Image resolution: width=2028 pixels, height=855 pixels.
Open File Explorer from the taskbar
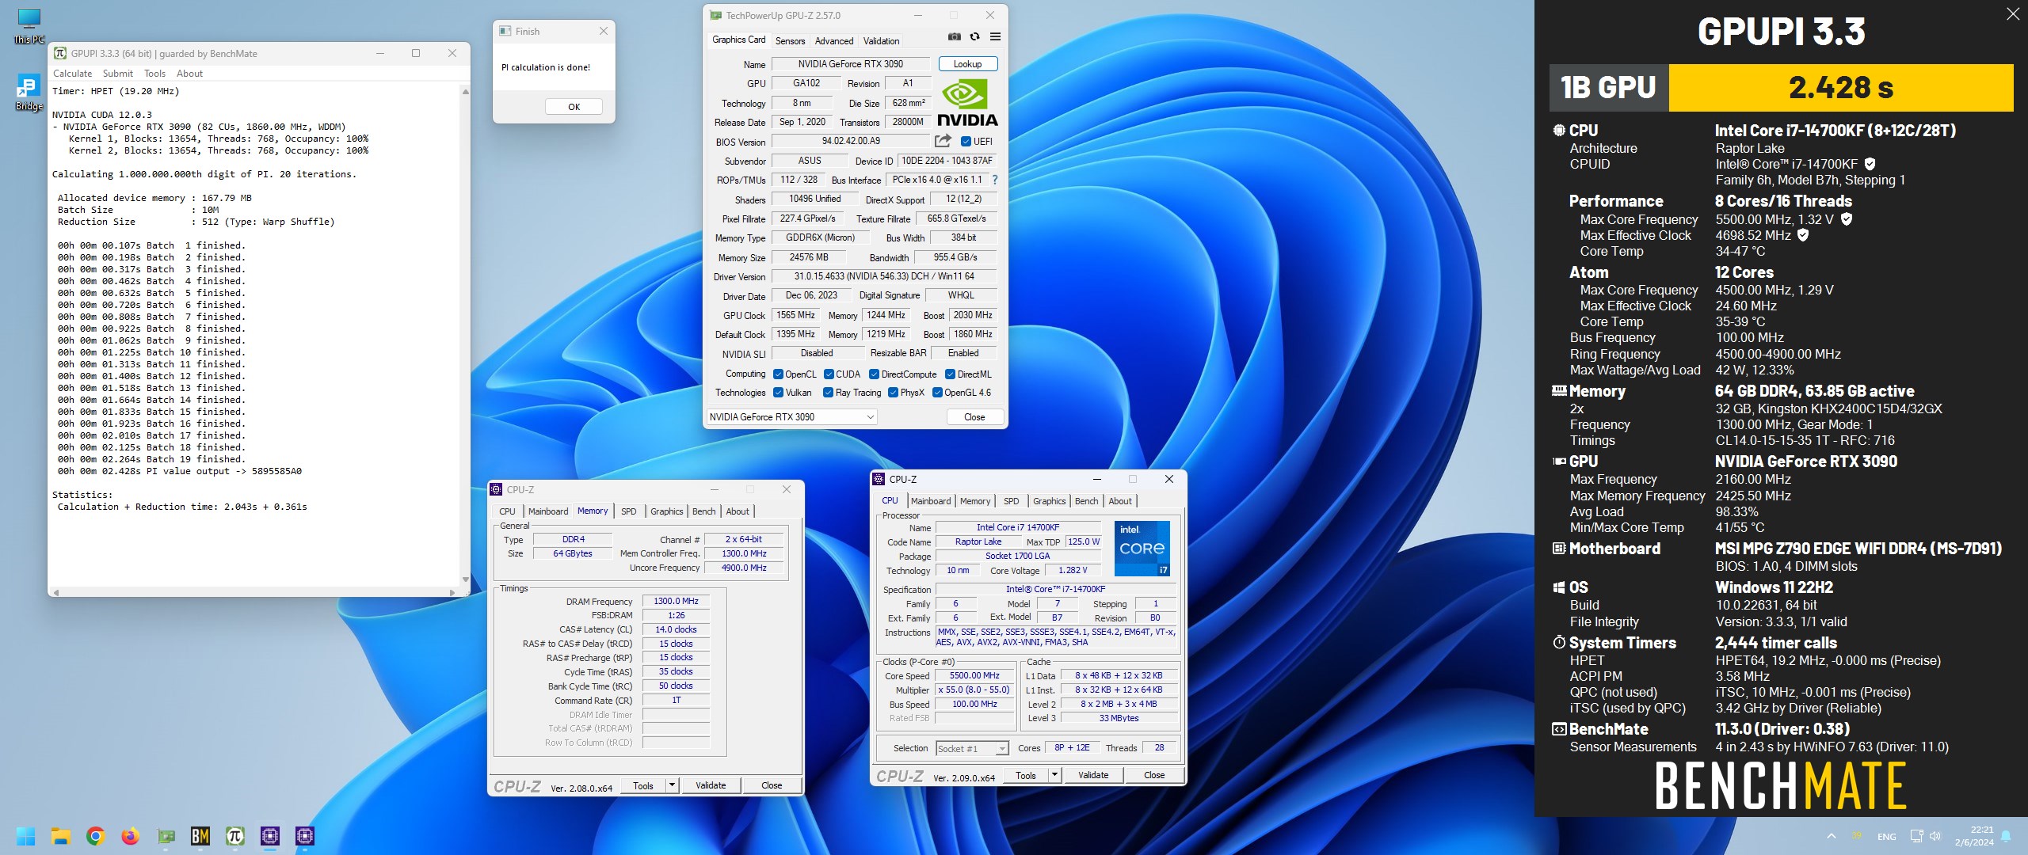point(60,836)
